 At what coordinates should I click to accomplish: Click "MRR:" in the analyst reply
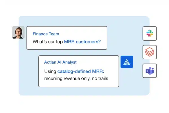tap(97, 71)
